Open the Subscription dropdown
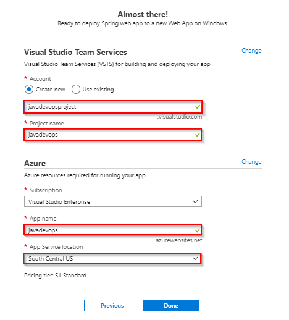This screenshot has height=320, width=289. click(x=113, y=201)
